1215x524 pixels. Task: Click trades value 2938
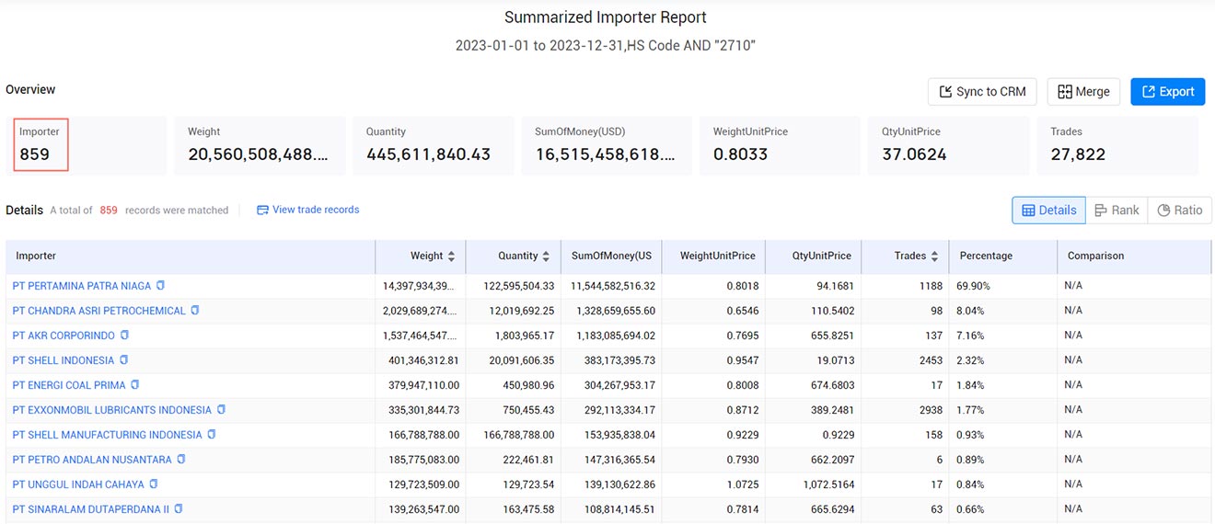931,410
